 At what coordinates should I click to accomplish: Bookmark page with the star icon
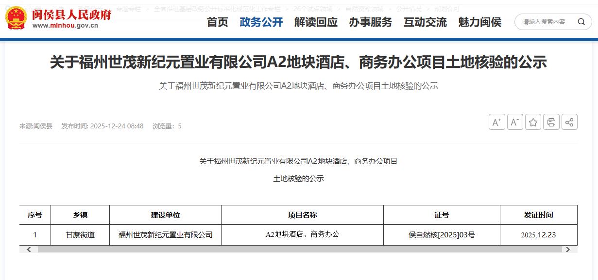[533, 122]
